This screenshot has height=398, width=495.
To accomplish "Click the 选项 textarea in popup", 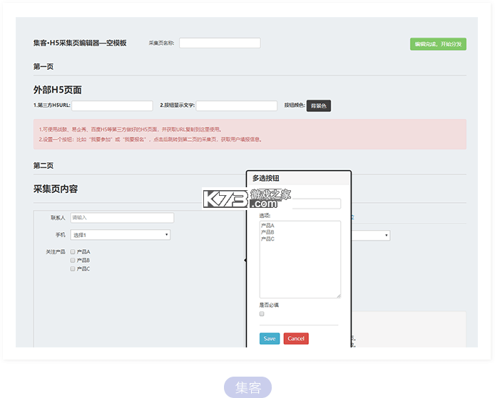I will pos(300,259).
